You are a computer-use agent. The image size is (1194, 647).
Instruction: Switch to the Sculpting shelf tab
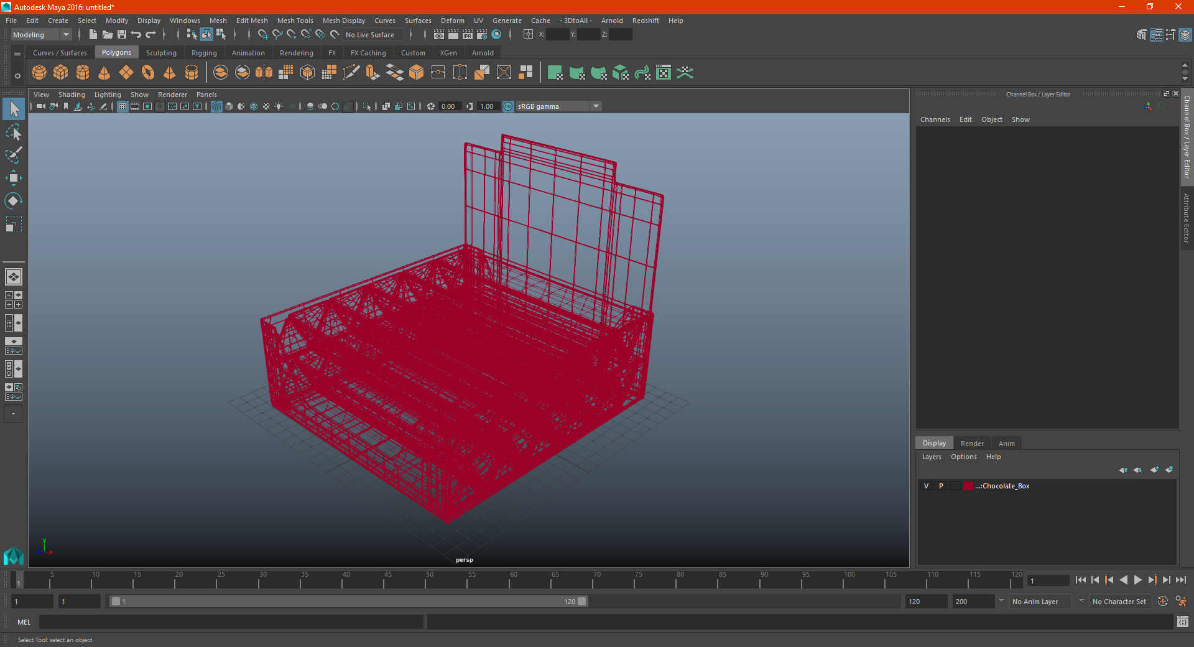pos(161,53)
